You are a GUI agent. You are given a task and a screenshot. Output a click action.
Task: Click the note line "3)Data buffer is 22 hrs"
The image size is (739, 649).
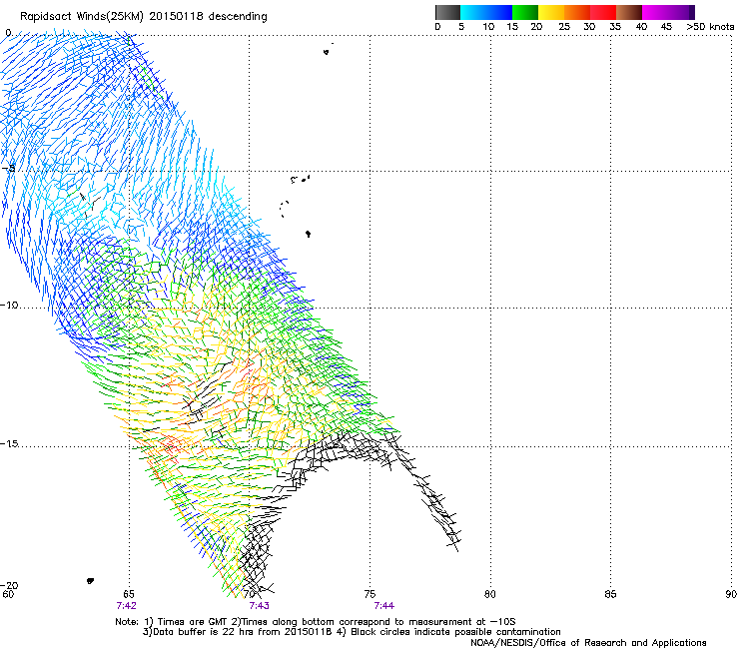click(x=353, y=632)
